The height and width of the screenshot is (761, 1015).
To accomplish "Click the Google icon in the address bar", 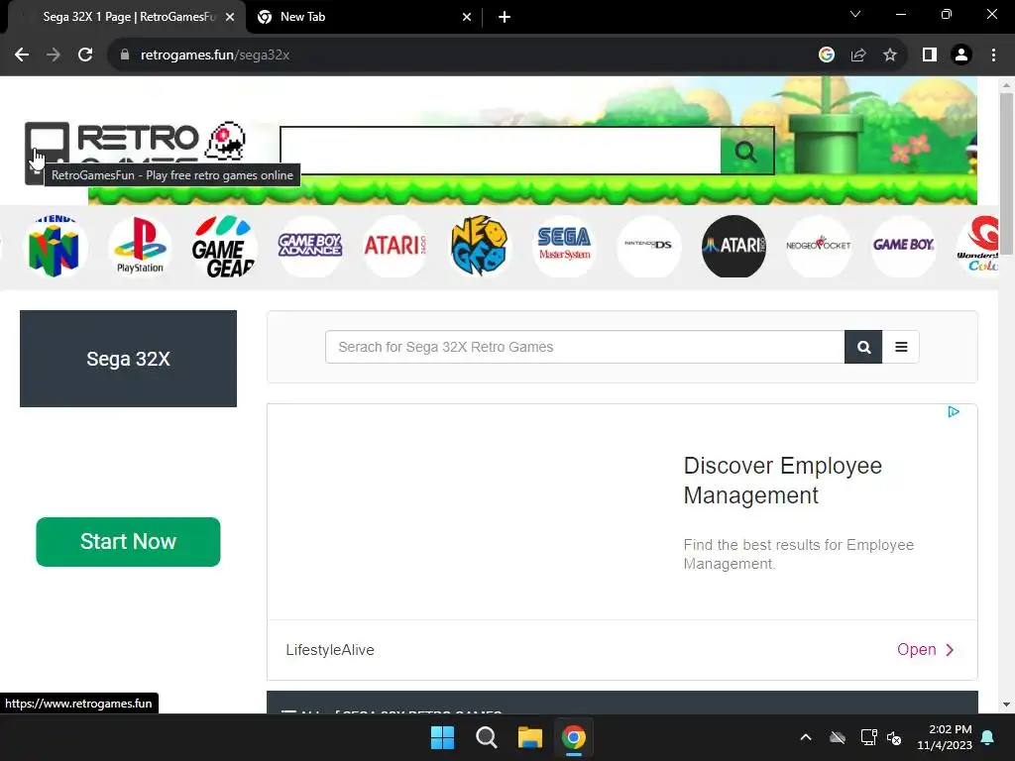I will coord(826,55).
